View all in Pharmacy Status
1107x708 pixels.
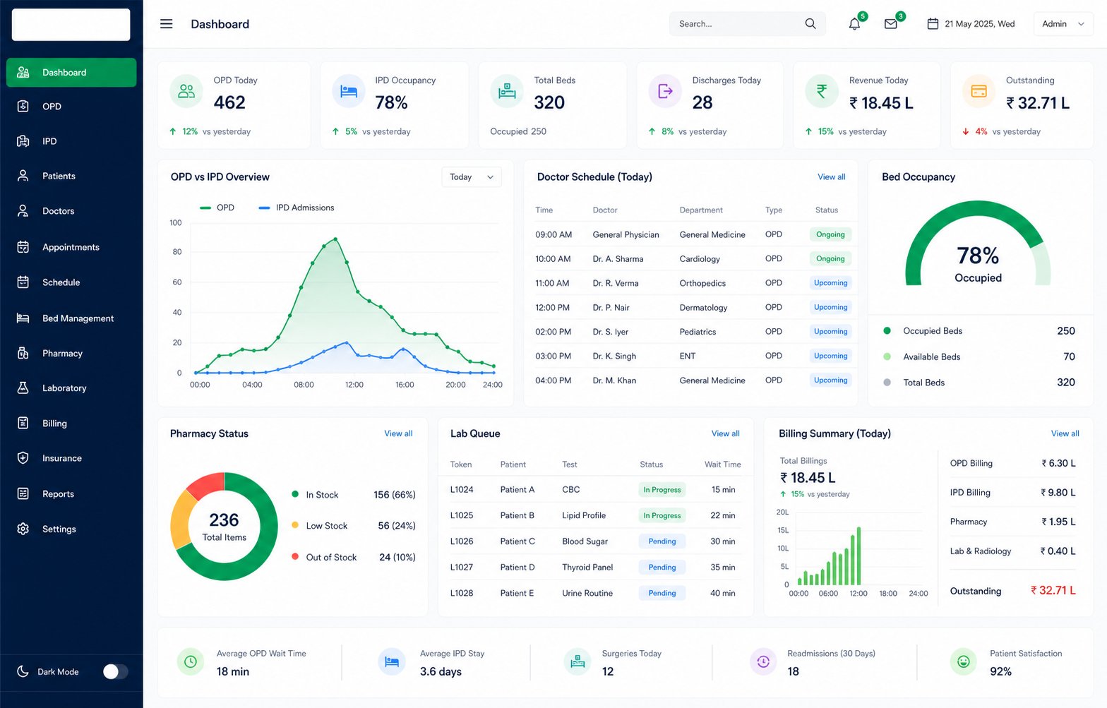pyautogui.click(x=398, y=433)
